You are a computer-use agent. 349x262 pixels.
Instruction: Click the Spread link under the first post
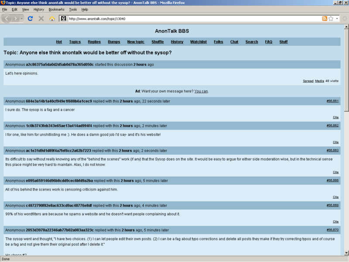(308, 81)
